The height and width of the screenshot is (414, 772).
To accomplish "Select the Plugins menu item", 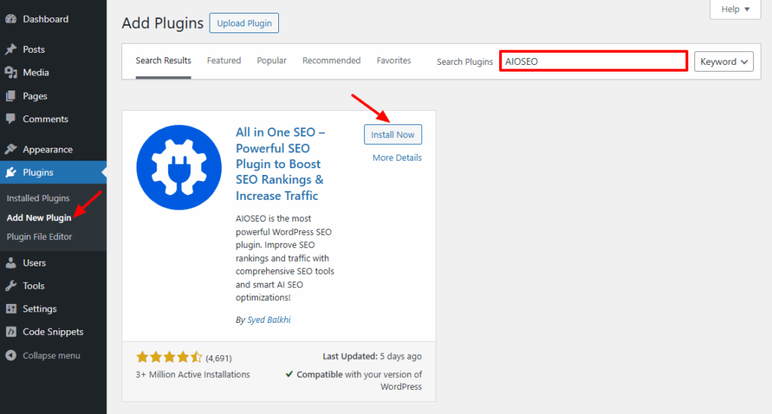I will point(54,172).
